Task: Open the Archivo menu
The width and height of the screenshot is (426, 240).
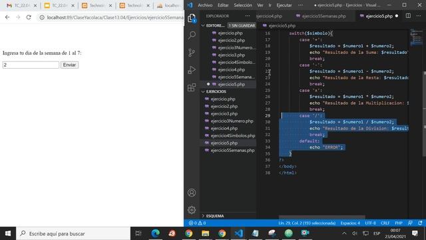Action: tap(205, 5)
